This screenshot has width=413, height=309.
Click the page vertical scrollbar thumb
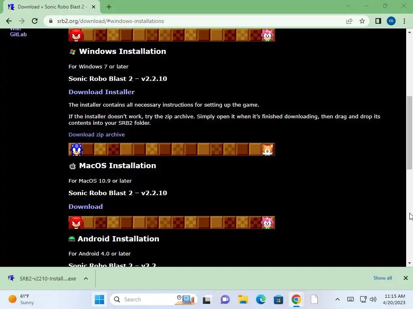point(409,133)
